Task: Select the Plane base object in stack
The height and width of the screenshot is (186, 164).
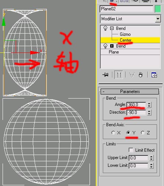Action: click(114, 52)
